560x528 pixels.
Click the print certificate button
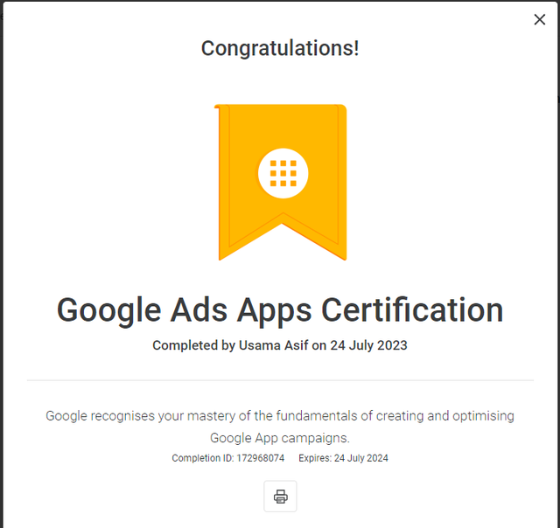[x=280, y=497]
